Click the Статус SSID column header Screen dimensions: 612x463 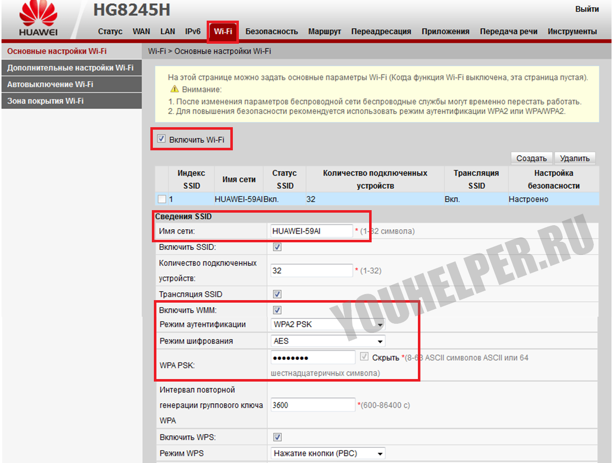click(285, 179)
